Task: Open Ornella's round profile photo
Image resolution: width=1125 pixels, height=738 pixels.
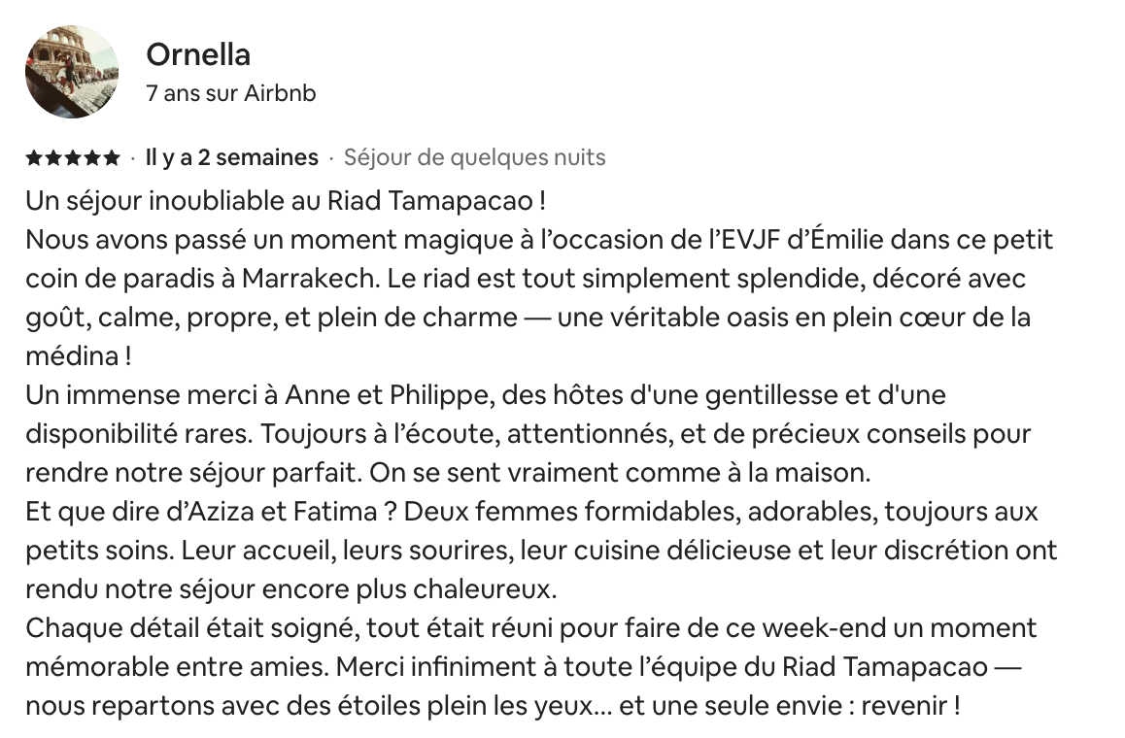Action: tap(72, 72)
